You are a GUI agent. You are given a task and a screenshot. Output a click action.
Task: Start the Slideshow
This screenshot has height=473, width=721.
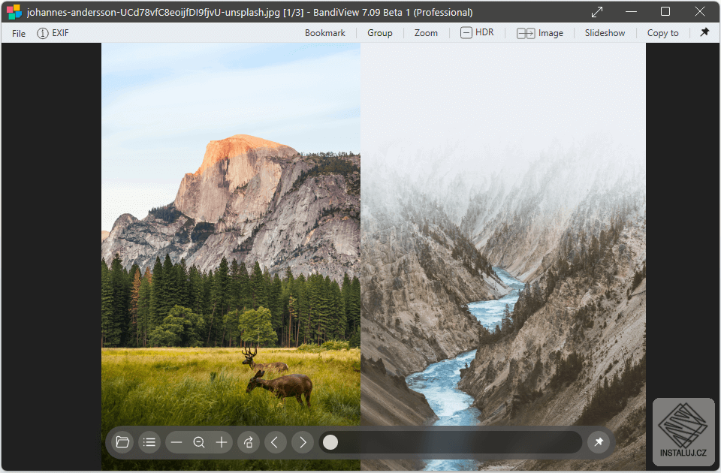pos(605,33)
